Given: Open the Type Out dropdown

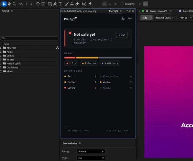Looking at the screenshot, I should [91, 158].
